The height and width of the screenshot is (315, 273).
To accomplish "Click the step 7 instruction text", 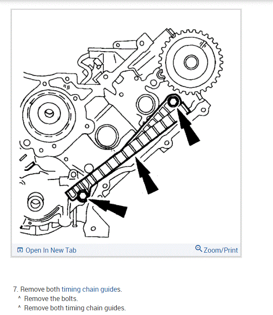I will pos(68,289).
